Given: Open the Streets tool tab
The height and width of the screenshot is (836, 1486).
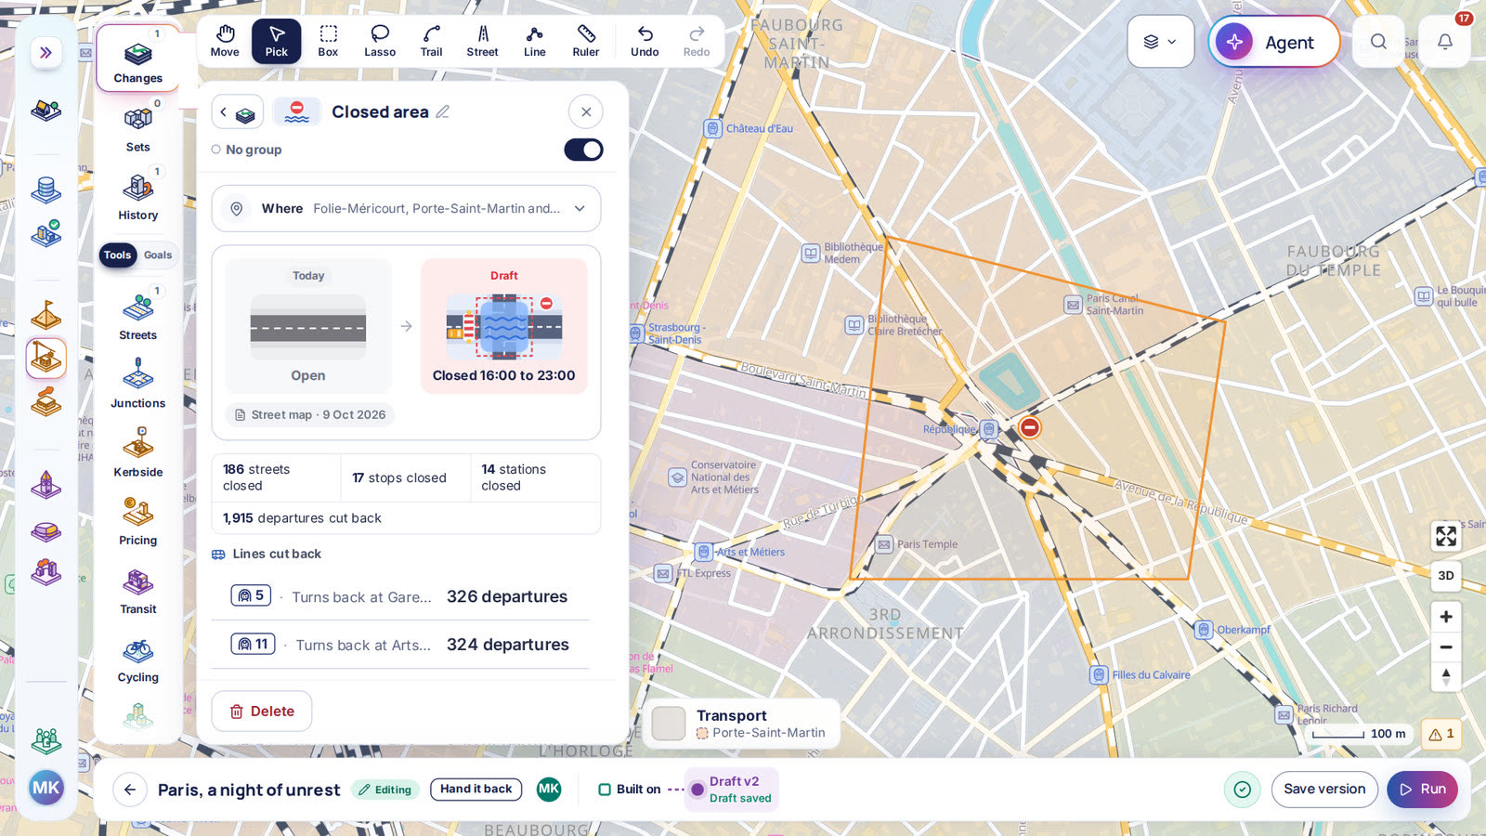Looking at the screenshot, I should click(138, 316).
